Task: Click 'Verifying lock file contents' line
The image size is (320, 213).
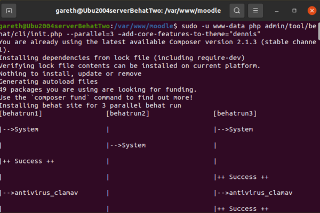Action: click(x=130, y=66)
